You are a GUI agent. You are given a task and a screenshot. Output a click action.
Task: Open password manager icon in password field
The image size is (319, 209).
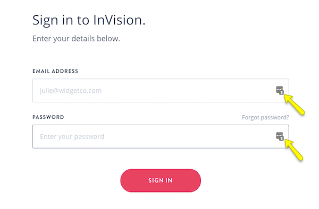pos(280,136)
